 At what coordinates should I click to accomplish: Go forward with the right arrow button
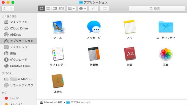[11, 8]
